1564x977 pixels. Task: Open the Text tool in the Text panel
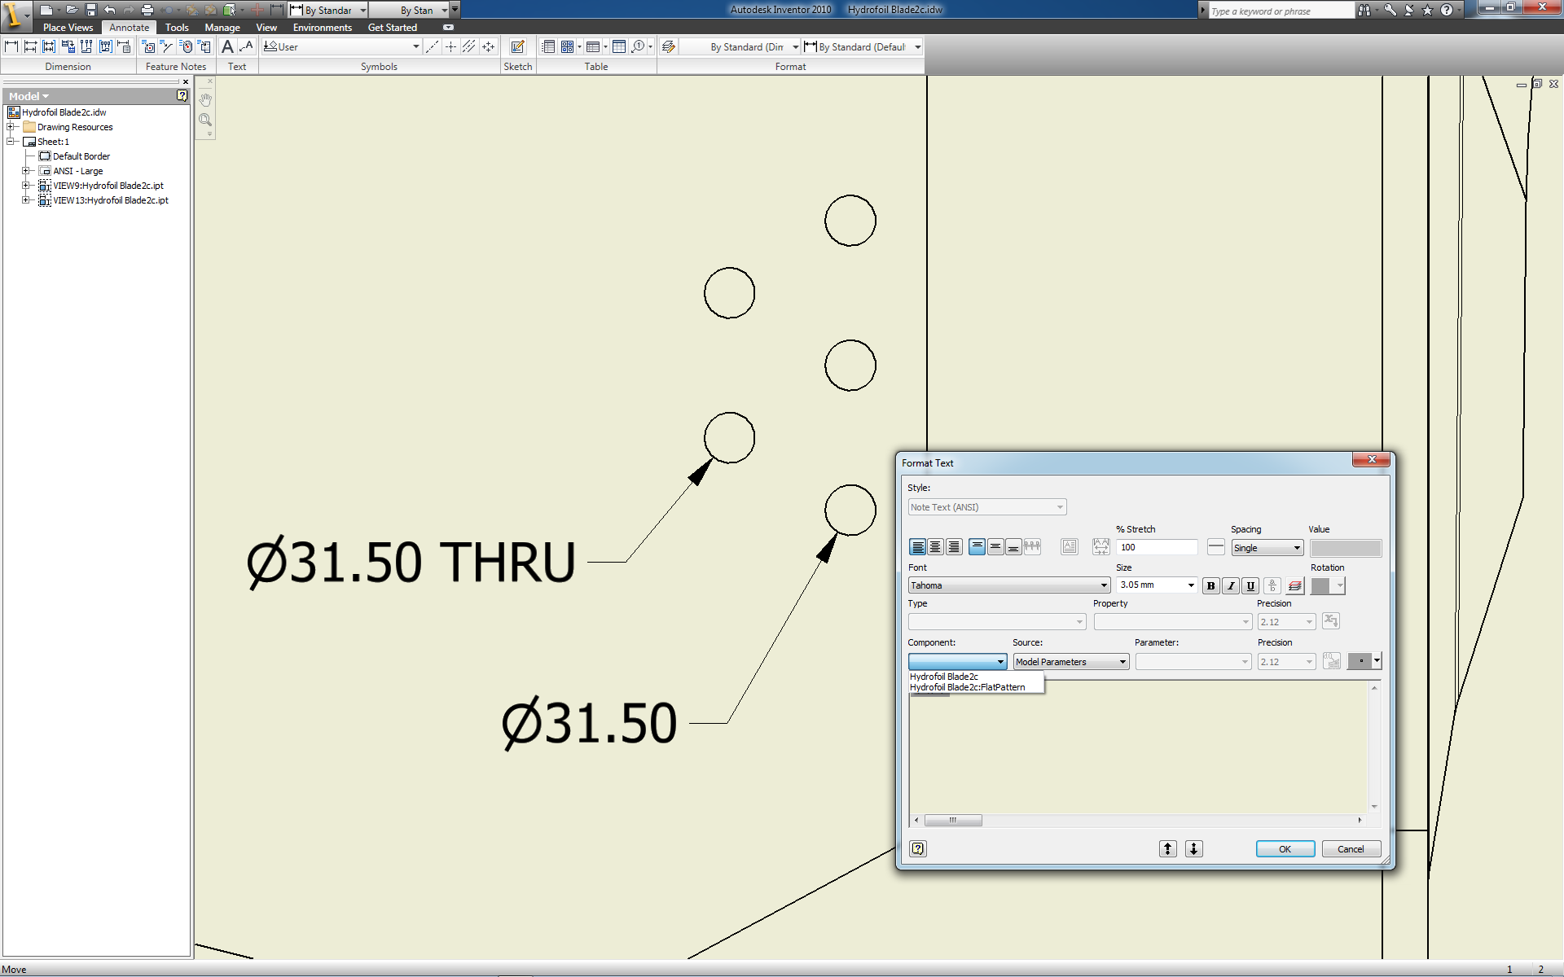[x=228, y=46]
